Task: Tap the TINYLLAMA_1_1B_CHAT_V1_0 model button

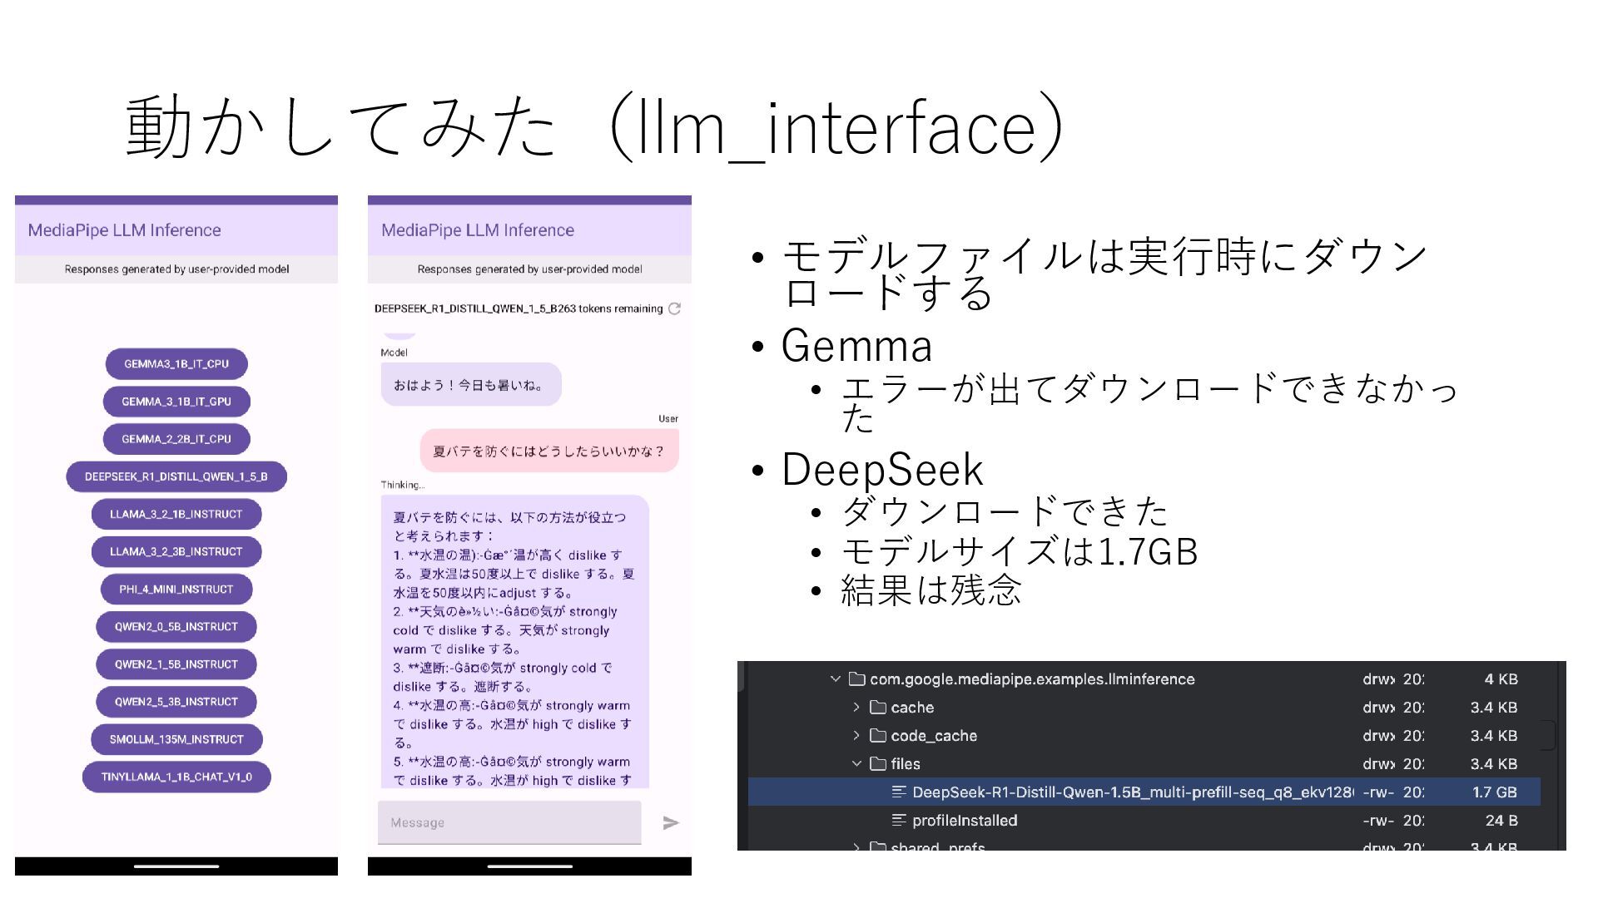Action: click(x=176, y=777)
